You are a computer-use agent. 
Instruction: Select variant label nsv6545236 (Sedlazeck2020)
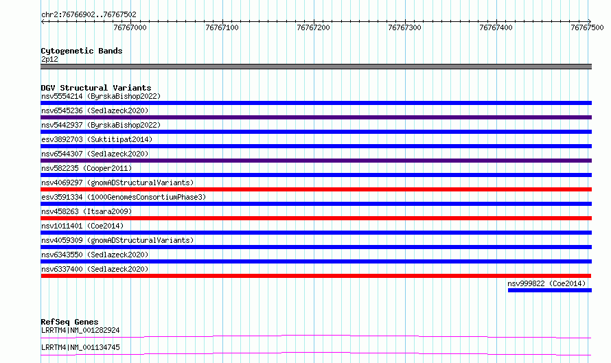(95, 110)
